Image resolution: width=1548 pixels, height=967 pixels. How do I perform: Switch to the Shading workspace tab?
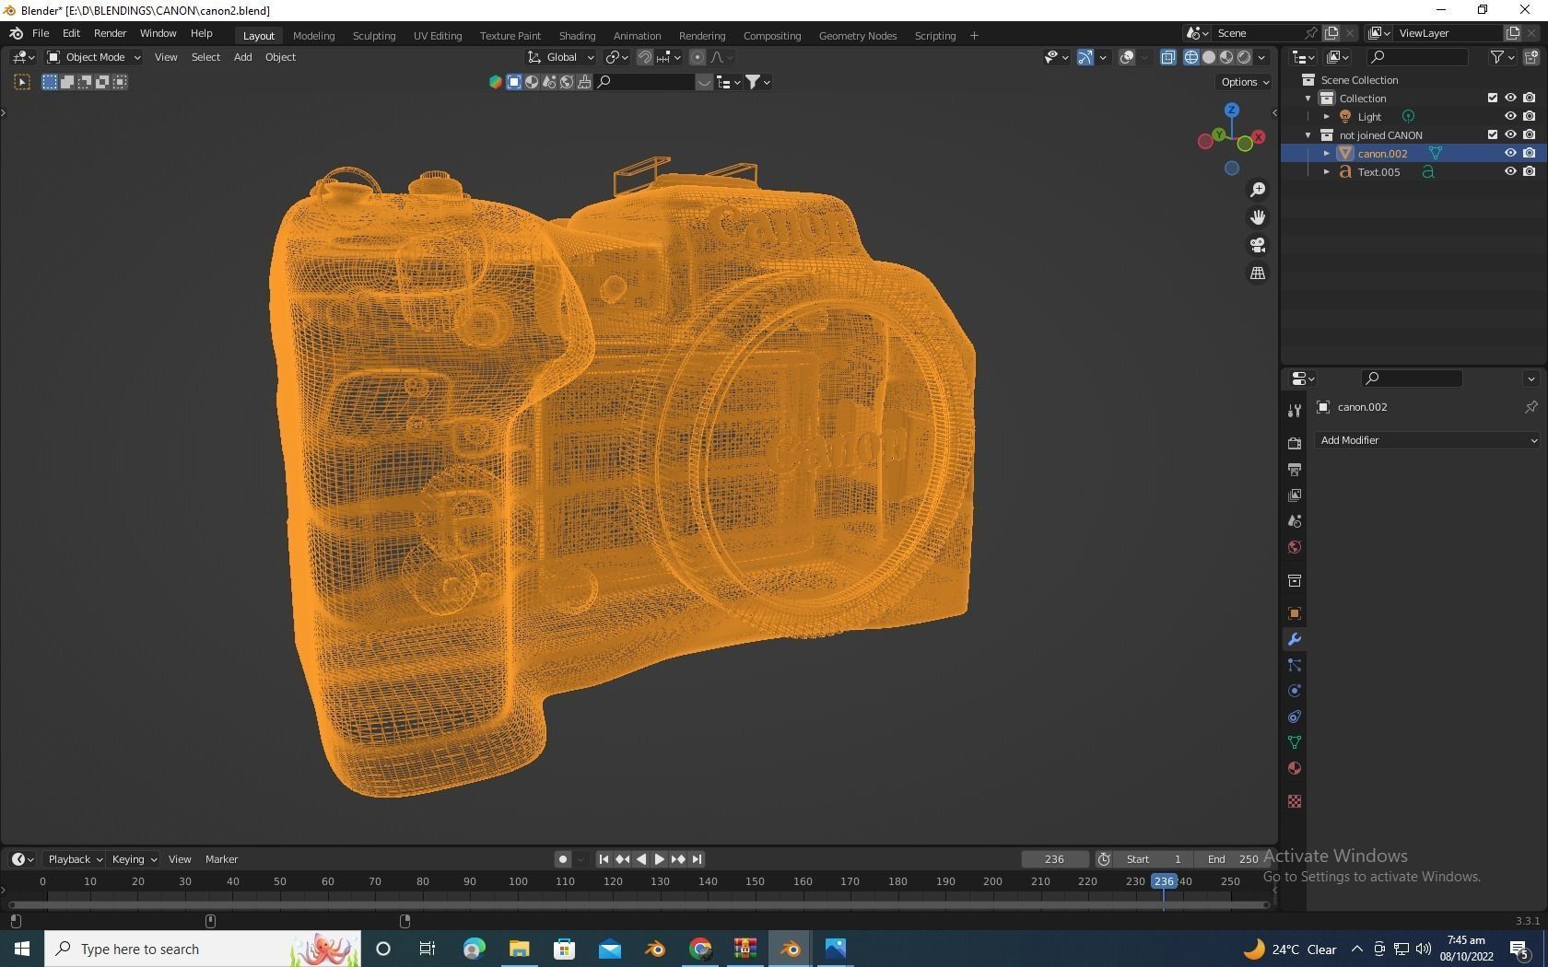577,36
